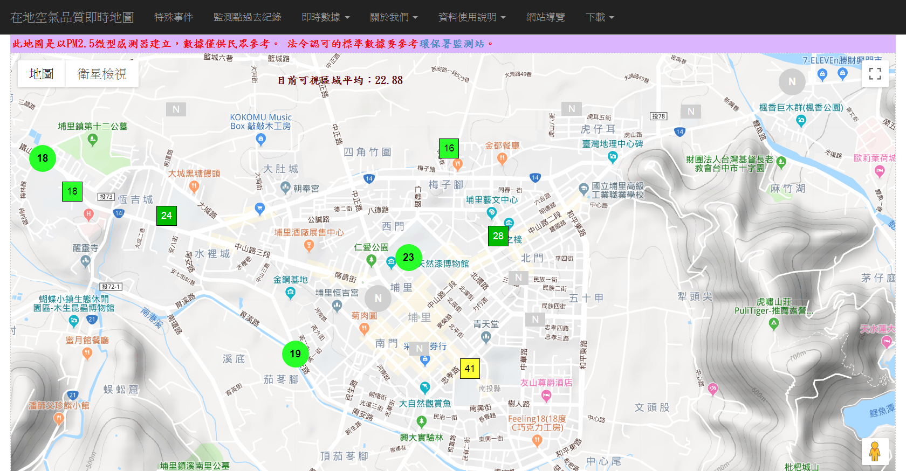Expand the 即時數據 dropdown menu
Screen dimensions: 906x471
coord(325,17)
